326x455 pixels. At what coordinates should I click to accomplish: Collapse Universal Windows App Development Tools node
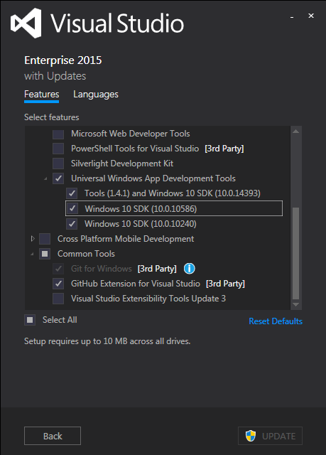(45, 178)
